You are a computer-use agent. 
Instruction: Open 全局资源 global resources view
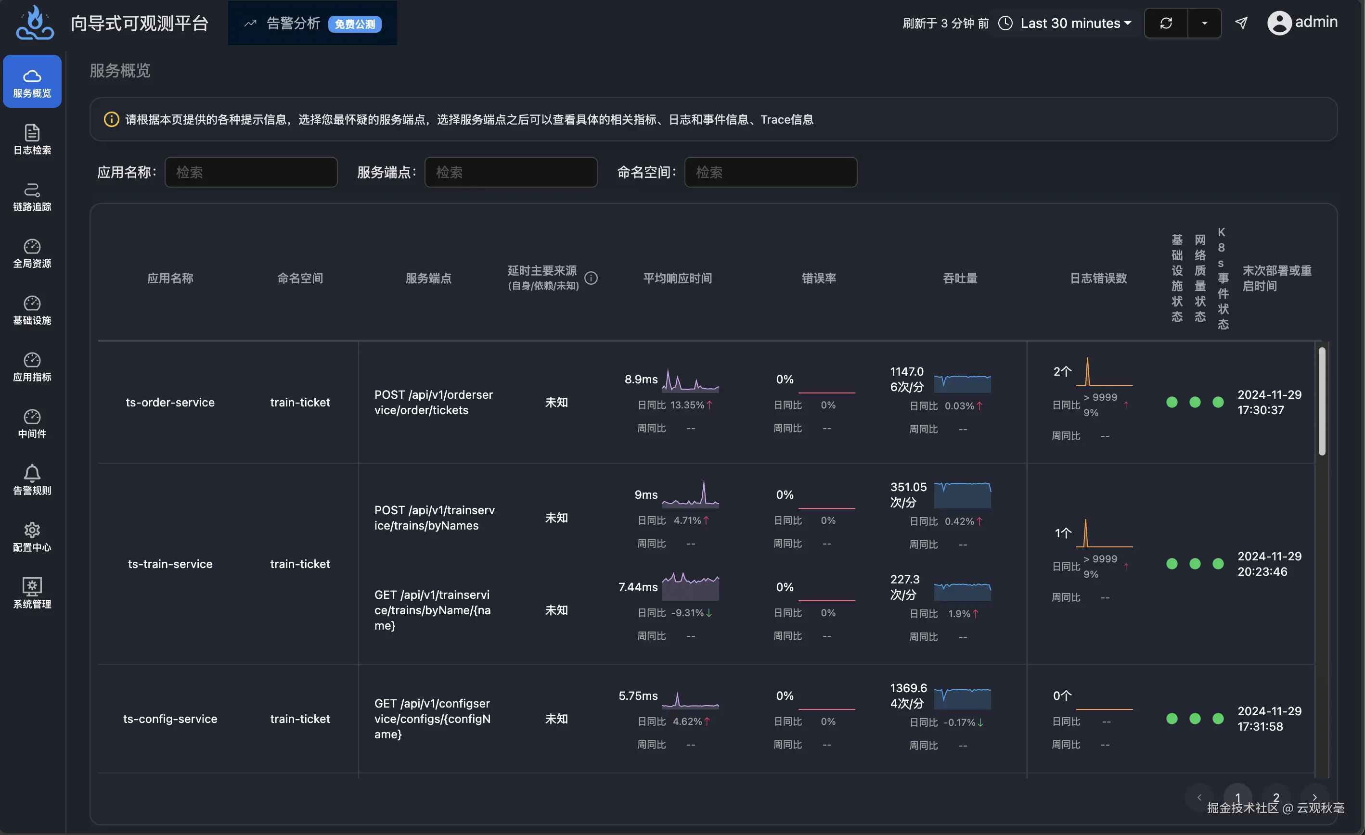click(32, 253)
